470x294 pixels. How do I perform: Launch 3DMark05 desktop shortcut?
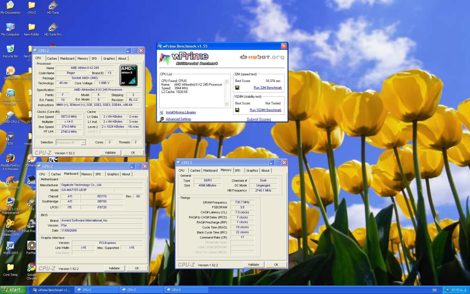10,73
